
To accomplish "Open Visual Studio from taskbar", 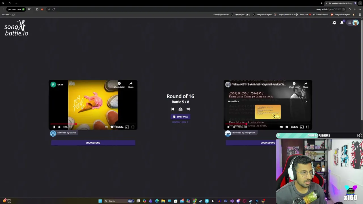I will pos(232,201).
